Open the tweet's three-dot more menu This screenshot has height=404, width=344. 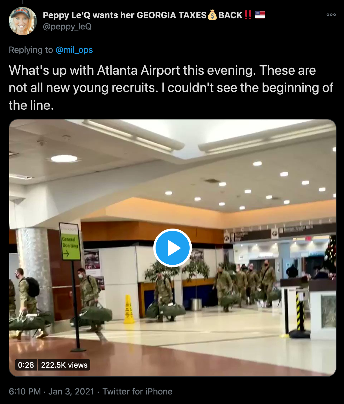331,15
